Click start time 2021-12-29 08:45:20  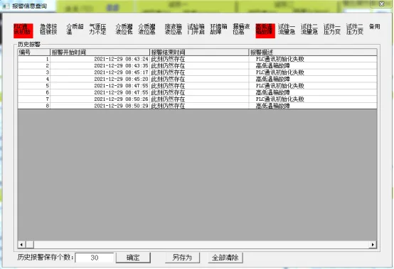pyautogui.click(x=121, y=79)
